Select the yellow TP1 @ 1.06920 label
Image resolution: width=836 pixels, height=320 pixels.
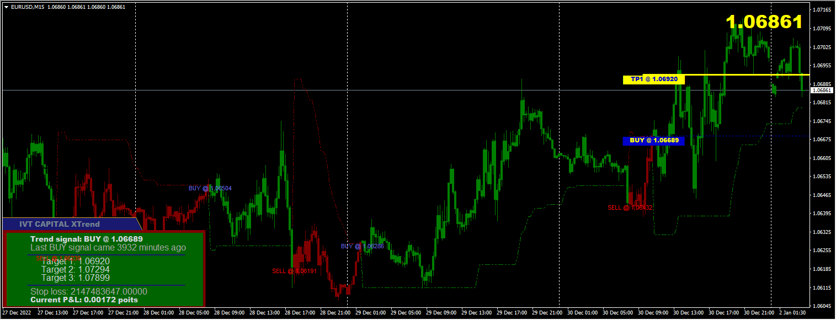pos(653,79)
